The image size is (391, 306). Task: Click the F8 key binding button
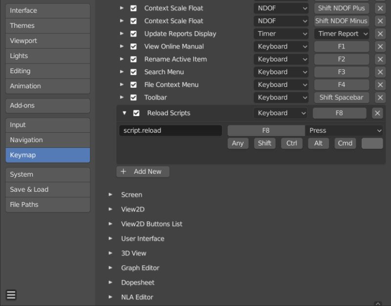click(267, 130)
